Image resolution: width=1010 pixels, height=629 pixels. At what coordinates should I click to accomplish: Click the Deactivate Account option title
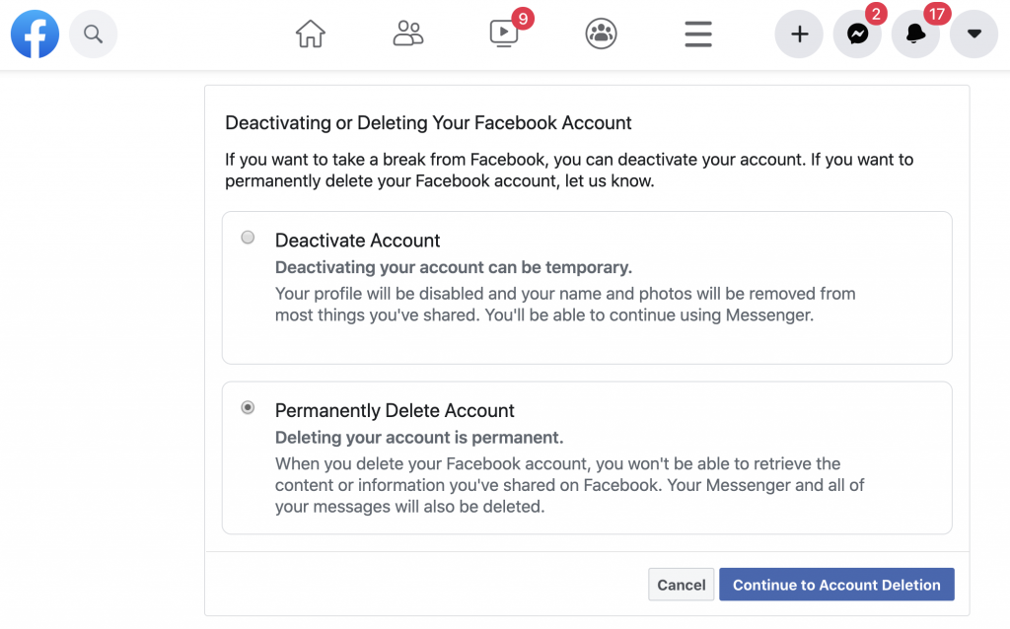(x=357, y=241)
